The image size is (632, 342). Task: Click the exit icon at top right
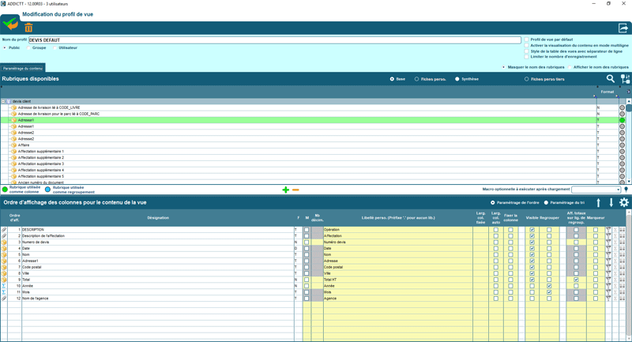(x=623, y=28)
